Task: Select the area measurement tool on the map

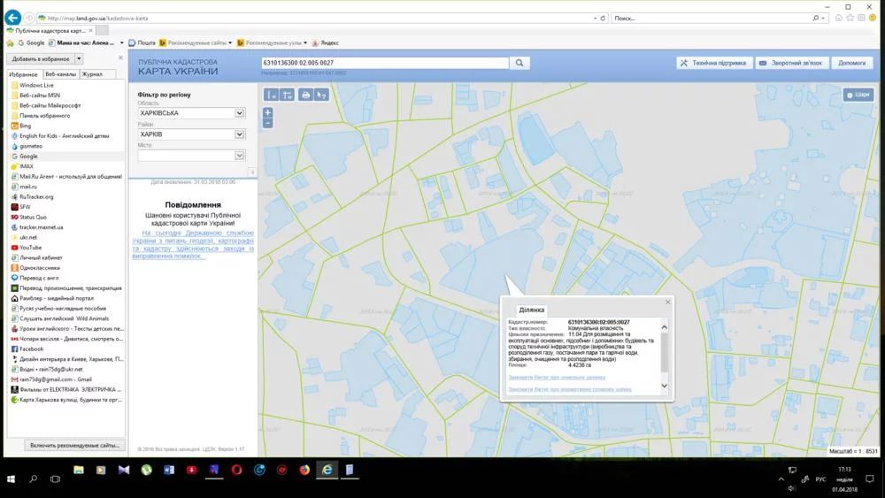Action: click(288, 95)
